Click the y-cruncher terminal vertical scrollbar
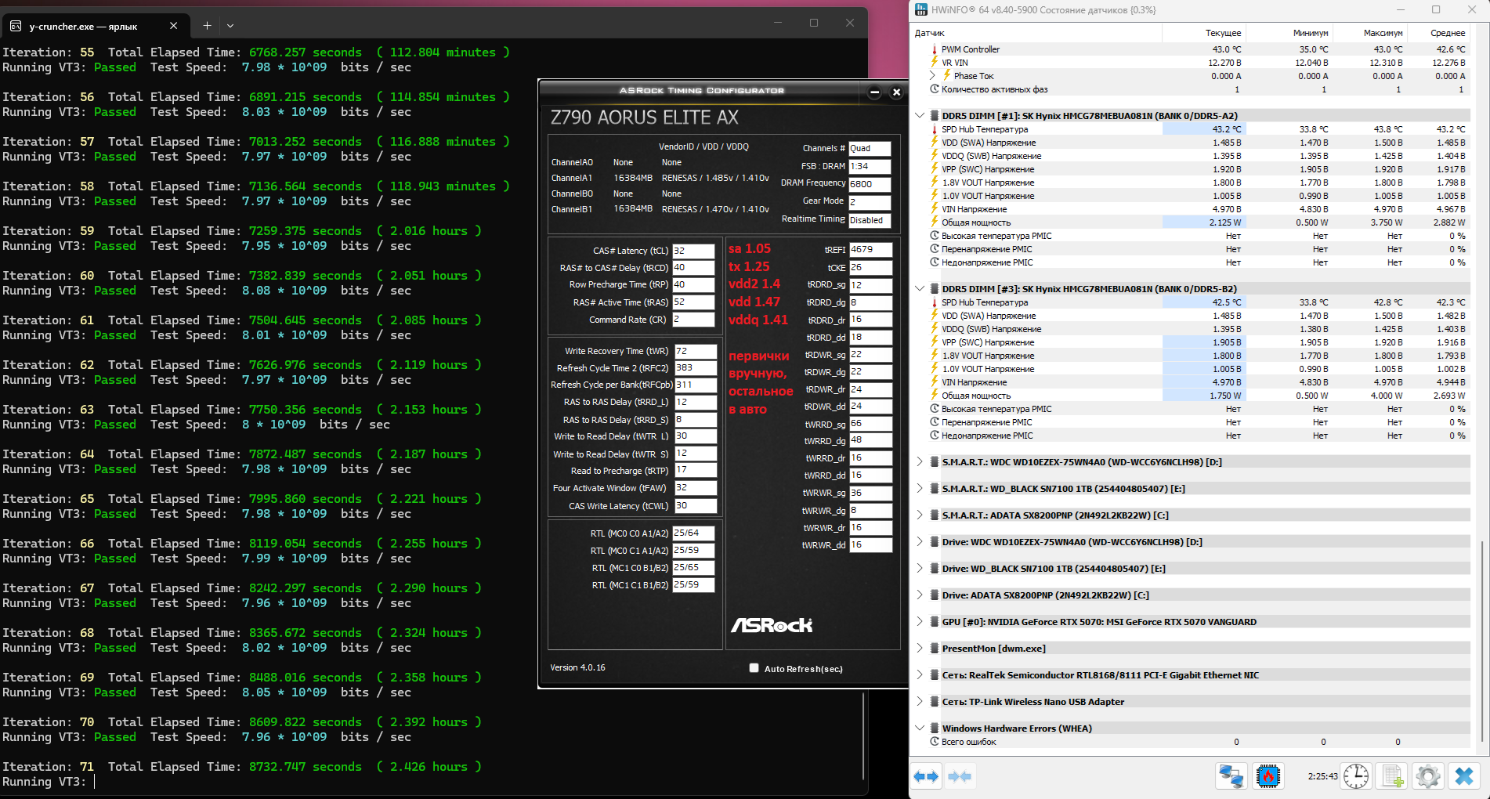The image size is (1490, 799). (863, 736)
